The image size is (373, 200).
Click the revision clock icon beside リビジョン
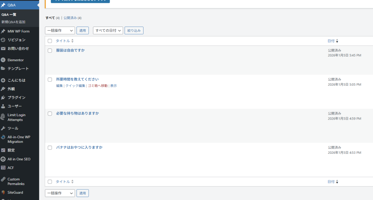coord(3,40)
